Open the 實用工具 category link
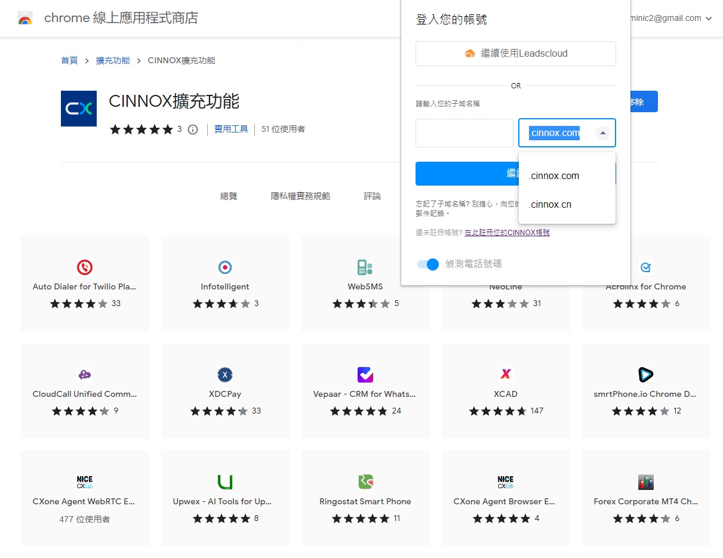Screen dimensions: 723x558 tap(231, 129)
